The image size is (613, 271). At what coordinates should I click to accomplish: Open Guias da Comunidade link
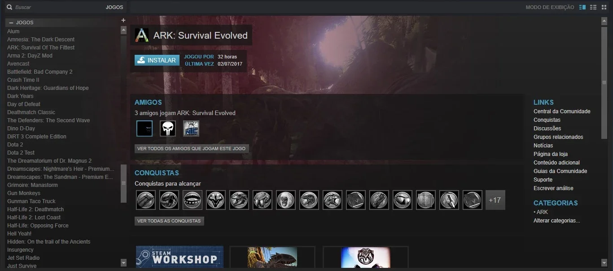(x=560, y=171)
